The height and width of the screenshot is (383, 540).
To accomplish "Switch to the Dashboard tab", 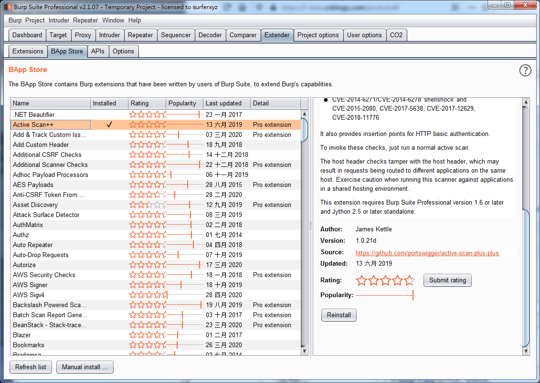I will point(27,35).
